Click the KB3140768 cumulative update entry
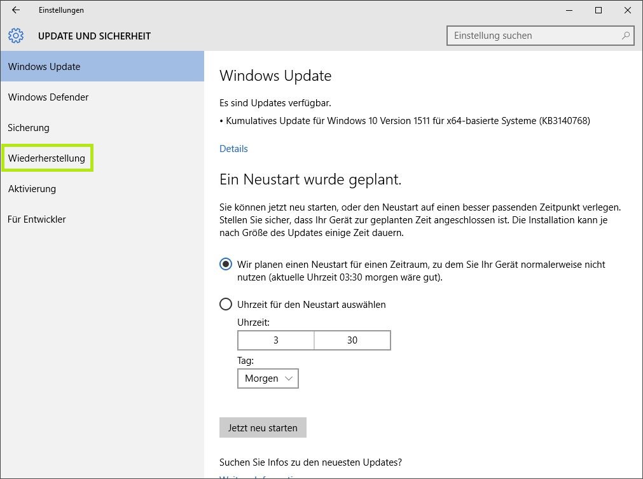 pos(404,121)
